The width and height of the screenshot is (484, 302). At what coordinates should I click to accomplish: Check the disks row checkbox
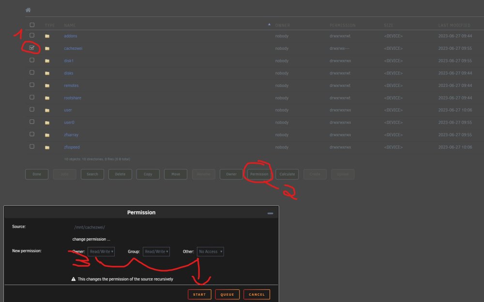click(32, 72)
